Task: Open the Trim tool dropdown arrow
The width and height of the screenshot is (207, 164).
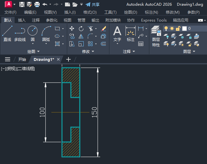Action: click(x=96, y=29)
